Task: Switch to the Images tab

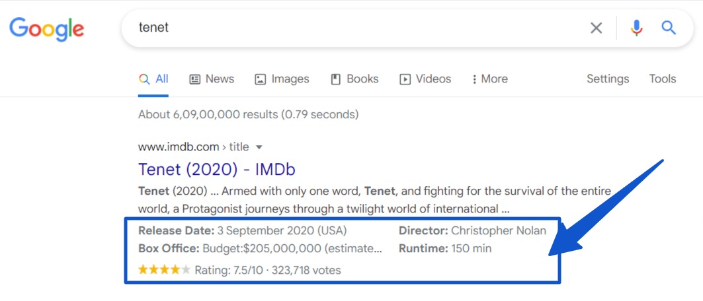Action: [x=282, y=79]
